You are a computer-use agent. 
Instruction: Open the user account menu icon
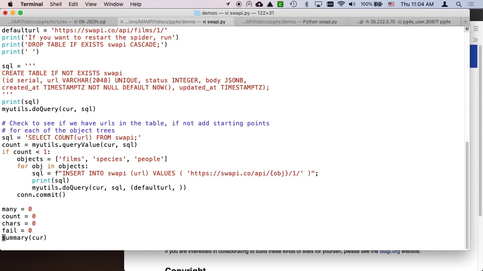click(445, 4)
